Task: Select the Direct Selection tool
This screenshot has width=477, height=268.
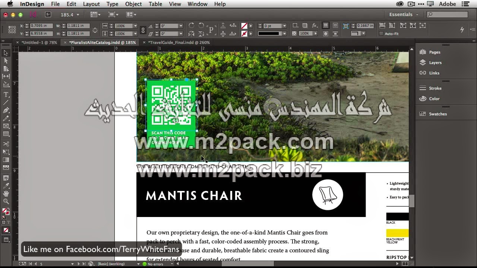Action: click(x=6, y=61)
